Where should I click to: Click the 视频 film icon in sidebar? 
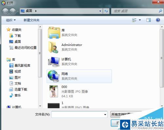[11, 72]
